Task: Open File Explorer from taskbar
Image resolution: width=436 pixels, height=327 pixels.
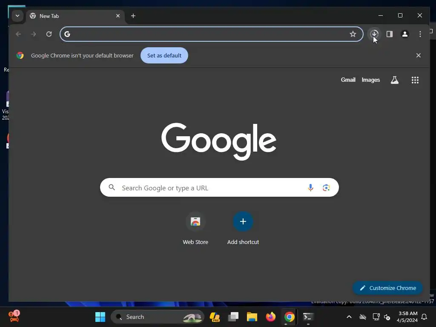Action: coord(252,317)
